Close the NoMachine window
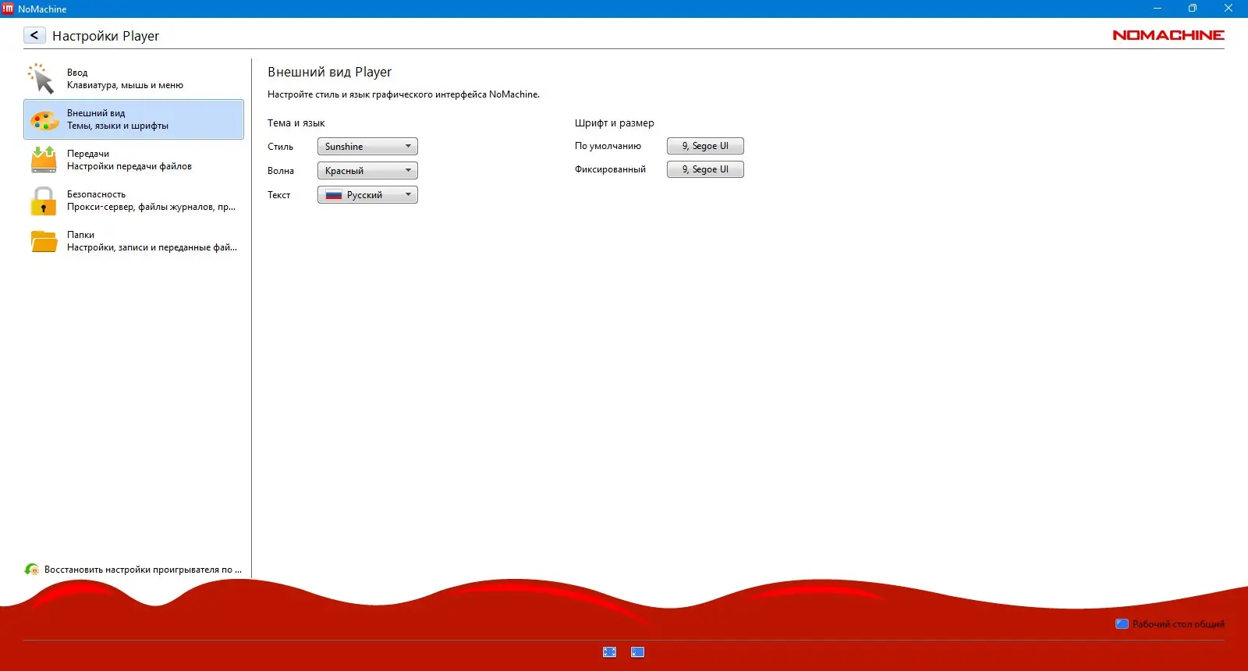The height and width of the screenshot is (671, 1248). point(1228,9)
